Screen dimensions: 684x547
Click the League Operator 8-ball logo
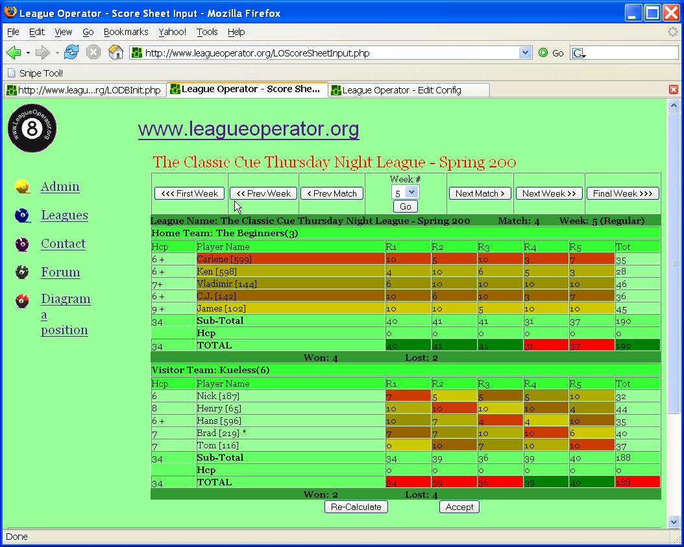point(32,128)
